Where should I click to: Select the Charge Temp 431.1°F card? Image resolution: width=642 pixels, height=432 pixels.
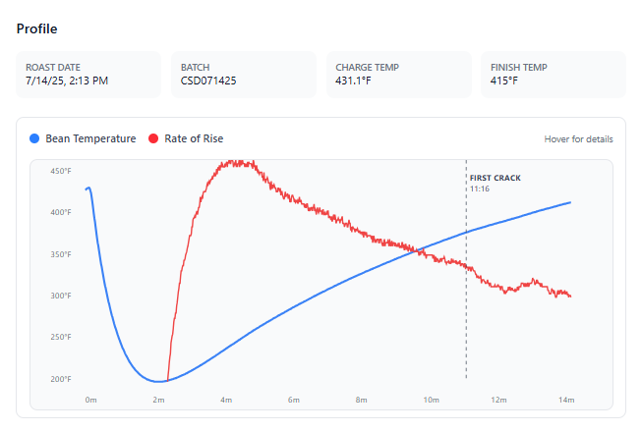point(399,75)
